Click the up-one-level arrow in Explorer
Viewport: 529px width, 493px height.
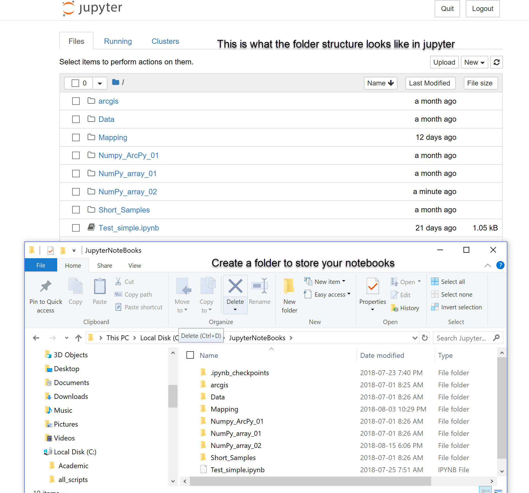point(78,338)
